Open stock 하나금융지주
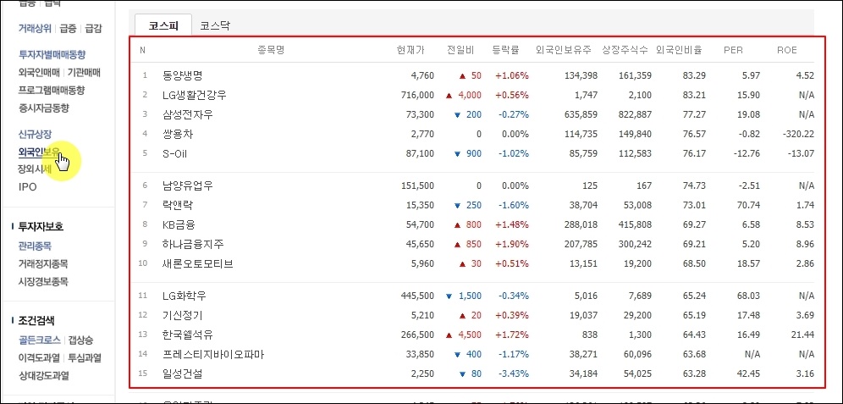Image resolution: width=843 pixels, height=404 pixels. (x=192, y=244)
